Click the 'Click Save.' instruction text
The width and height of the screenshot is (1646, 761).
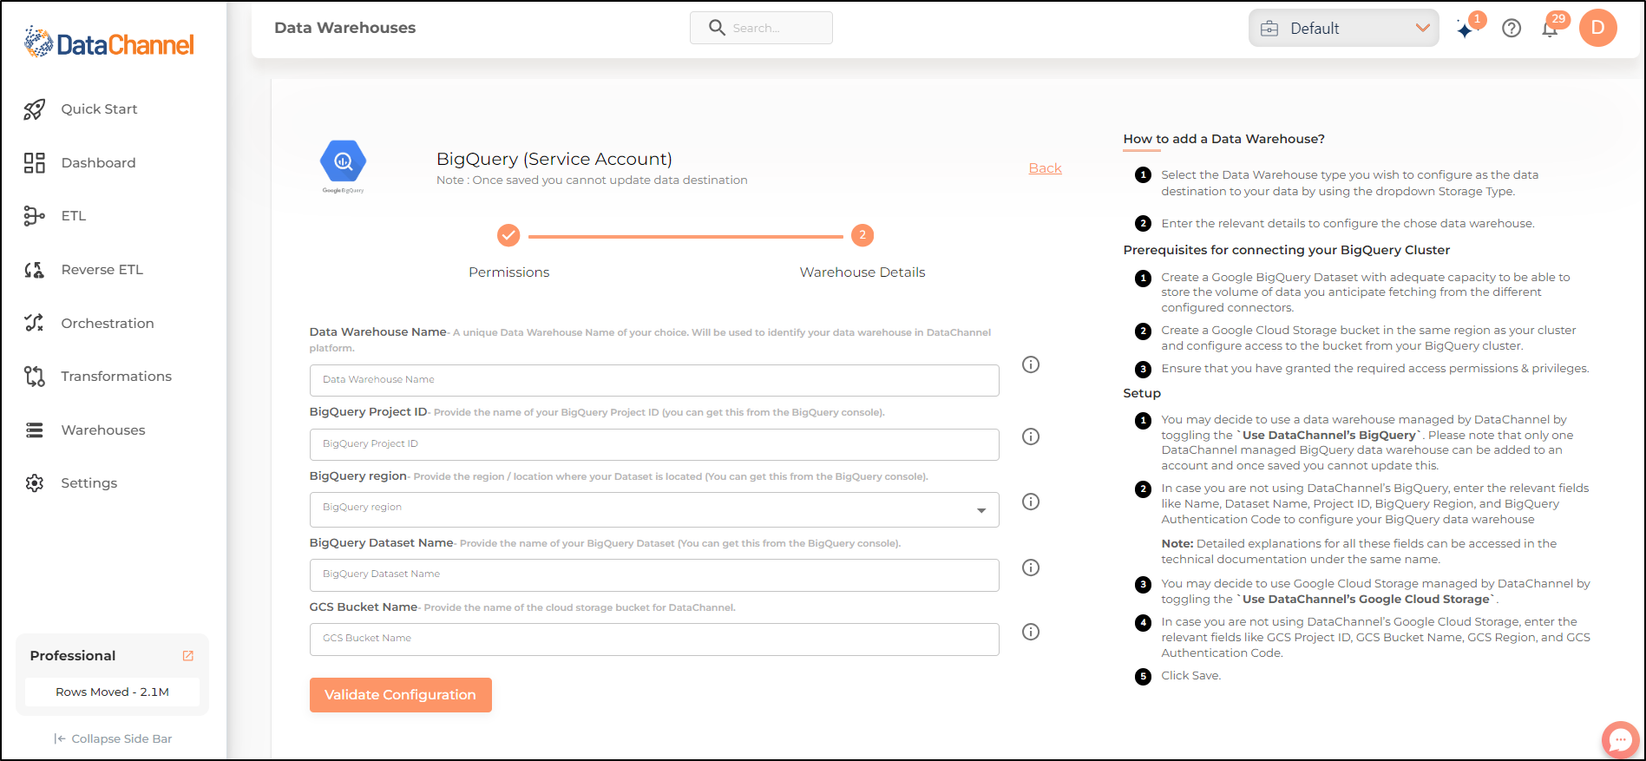pos(1190,676)
